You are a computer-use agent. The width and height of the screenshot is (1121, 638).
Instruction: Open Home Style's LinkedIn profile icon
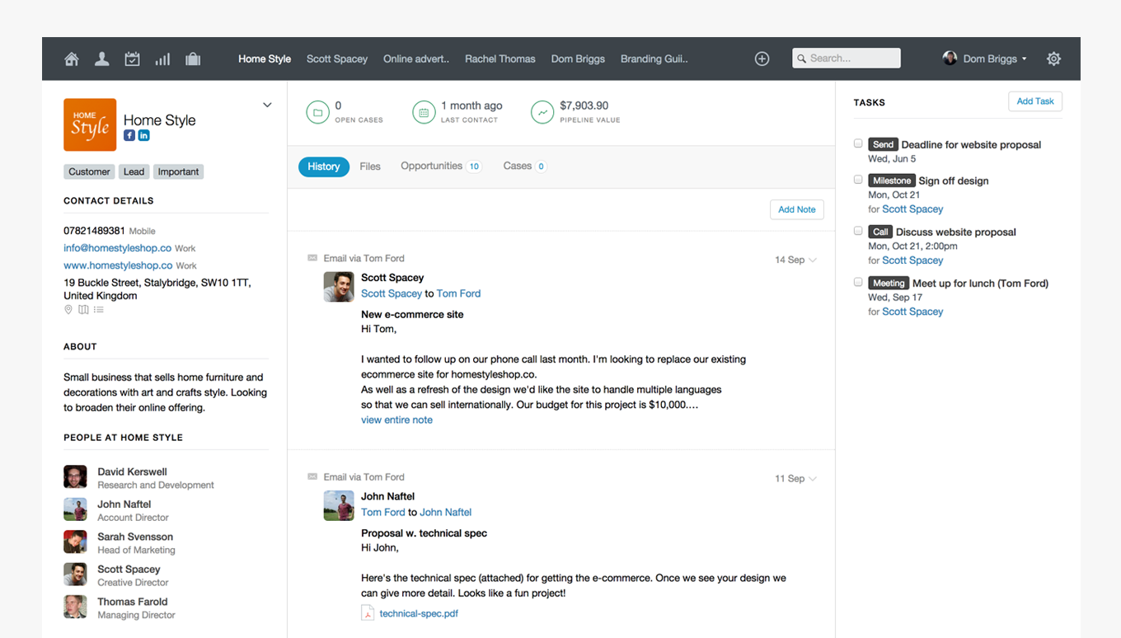coord(143,135)
